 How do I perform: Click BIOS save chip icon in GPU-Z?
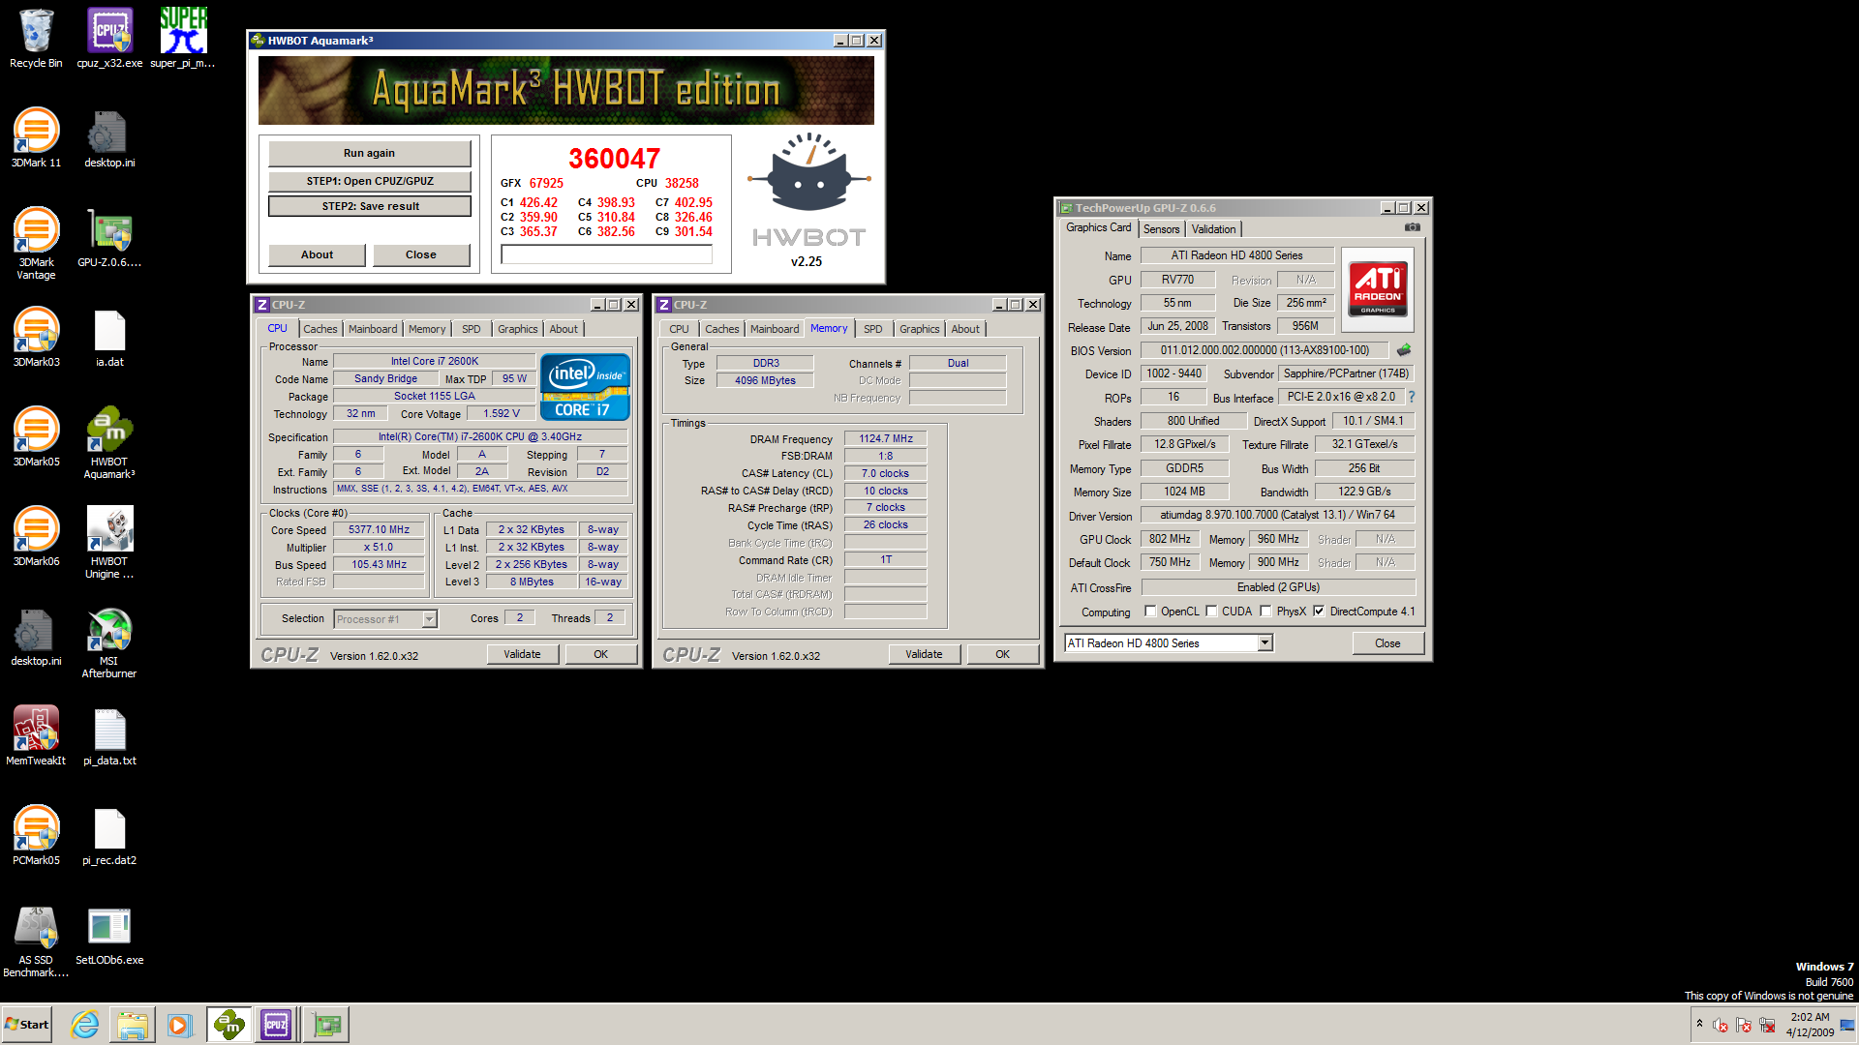click(x=1404, y=350)
